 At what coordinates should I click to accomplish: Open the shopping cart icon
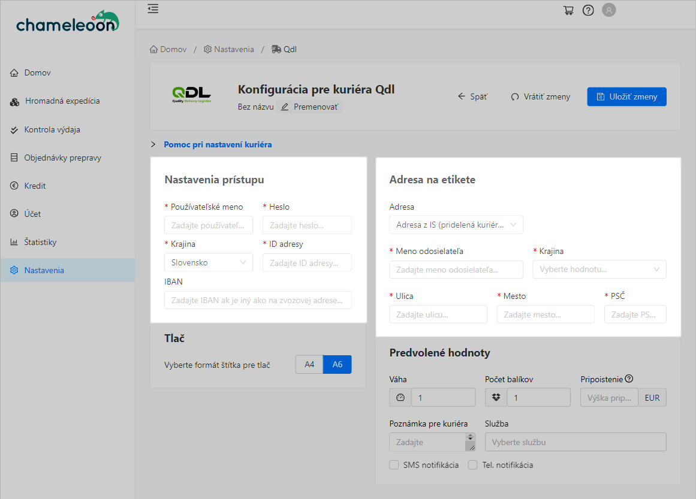(x=568, y=10)
